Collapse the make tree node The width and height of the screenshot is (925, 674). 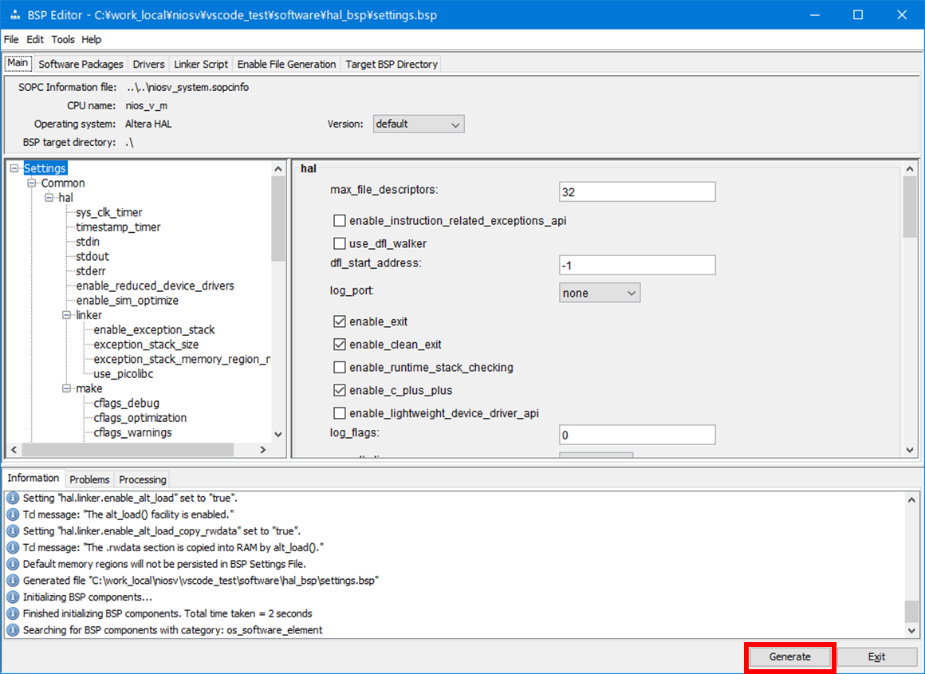point(67,388)
